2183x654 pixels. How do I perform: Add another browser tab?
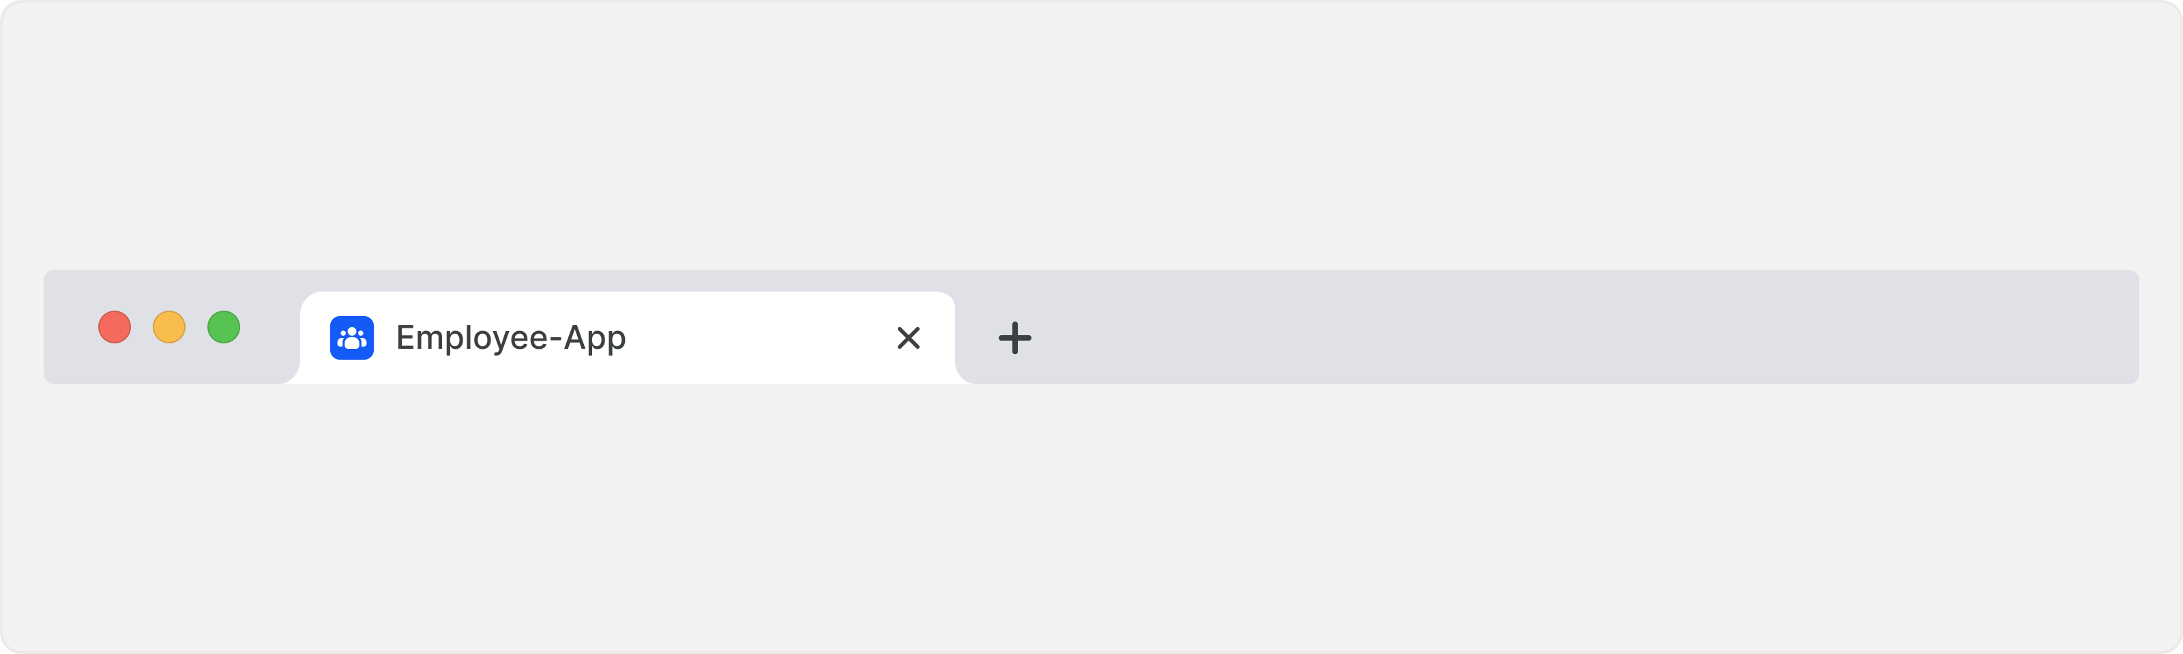pyautogui.click(x=1014, y=338)
